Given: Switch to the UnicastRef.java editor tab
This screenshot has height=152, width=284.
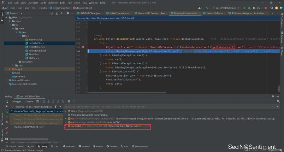Looking at the screenshot, I should click(x=215, y=13).
